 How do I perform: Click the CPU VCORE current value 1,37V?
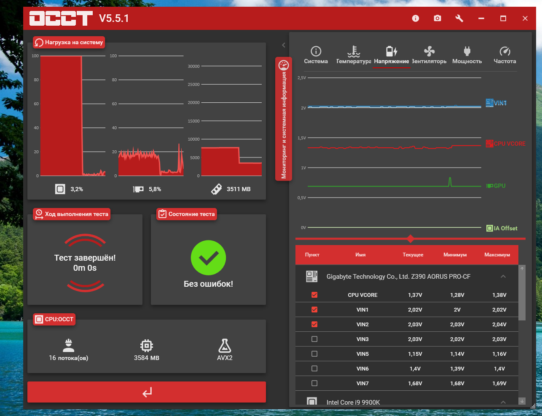[x=415, y=295]
